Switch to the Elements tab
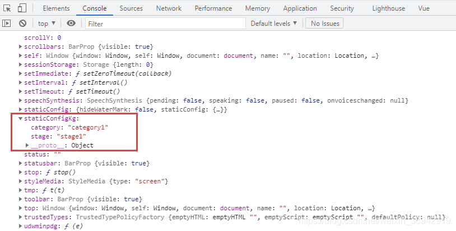Viewport: 456px width, 231px height. (x=56, y=8)
